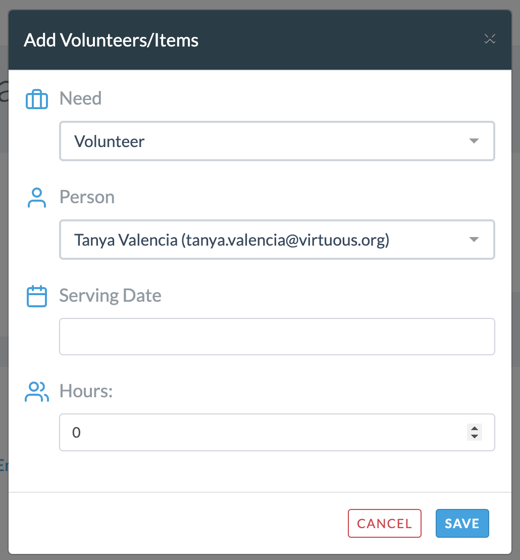
Task: Click the Serving Date label
Action: pyautogui.click(x=110, y=296)
